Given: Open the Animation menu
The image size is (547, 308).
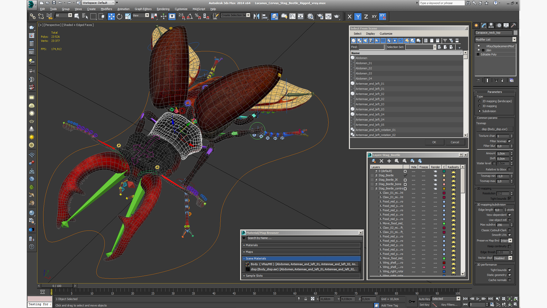Looking at the screenshot, I should click(x=123, y=9).
